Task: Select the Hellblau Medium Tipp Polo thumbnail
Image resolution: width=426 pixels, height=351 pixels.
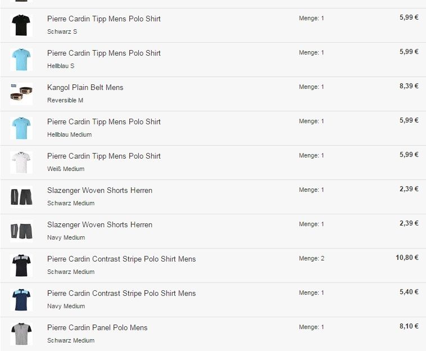Action: [x=21, y=128]
